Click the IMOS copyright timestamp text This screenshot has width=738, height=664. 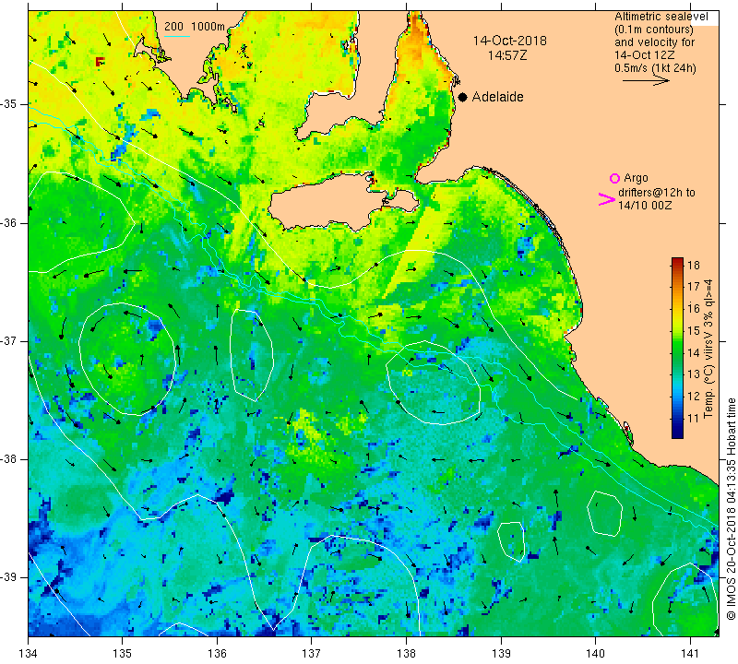click(731, 509)
